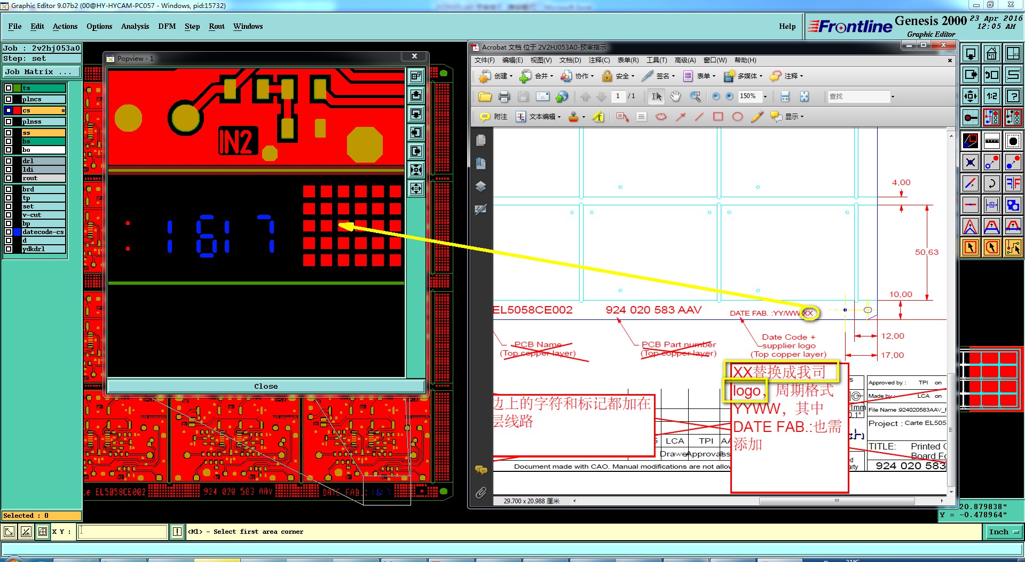Open the 150% zoom level dropdown arrow
This screenshot has width=1025, height=562.
click(765, 97)
